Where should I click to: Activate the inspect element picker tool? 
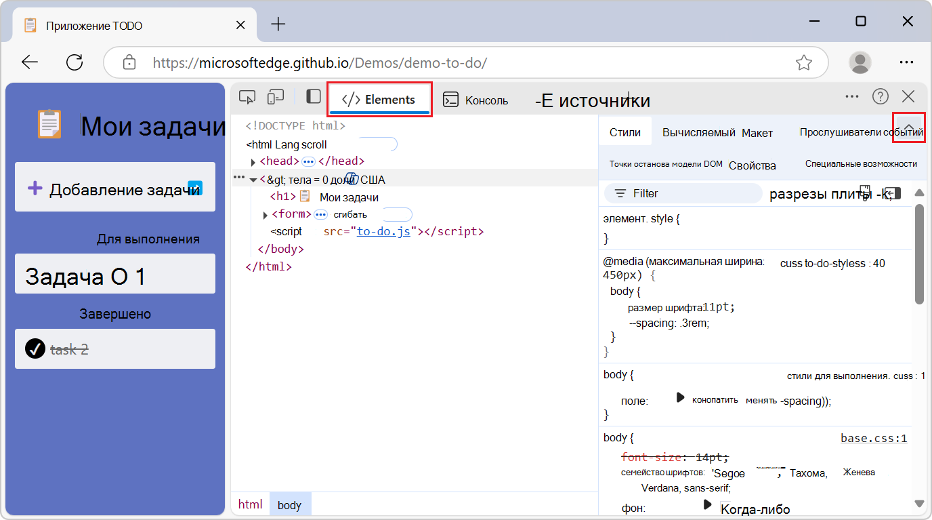click(x=247, y=97)
